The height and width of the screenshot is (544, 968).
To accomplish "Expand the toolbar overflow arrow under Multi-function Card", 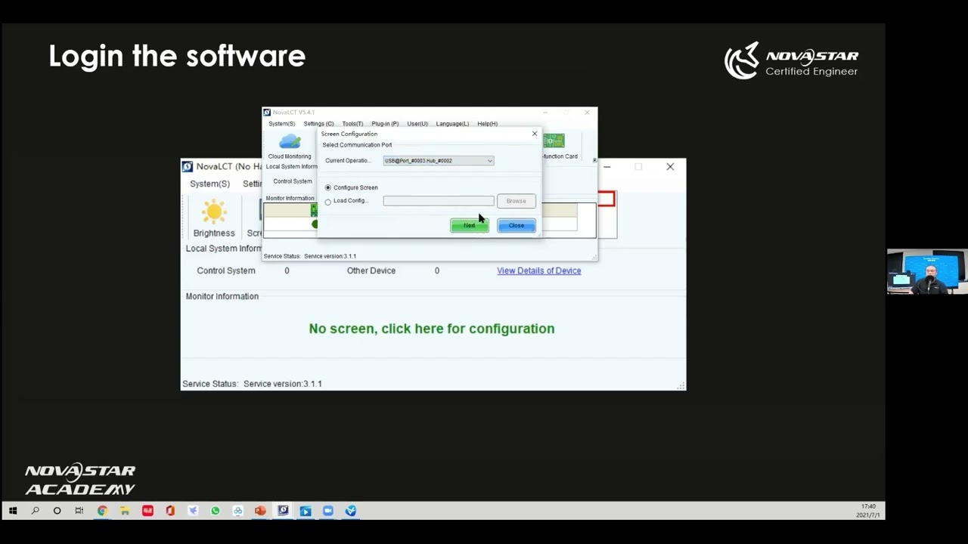I will (594, 160).
